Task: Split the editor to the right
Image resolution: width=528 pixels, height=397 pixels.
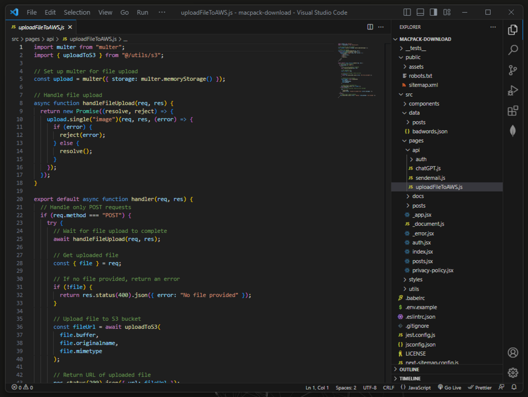Action: pyautogui.click(x=370, y=27)
